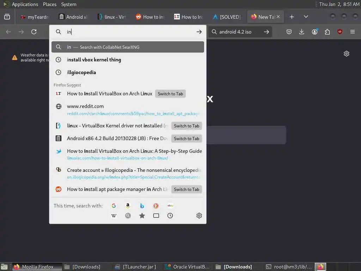The image size is (361, 271).
Task: Open the uBlock Origin icon
Action: [x=339, y=31]
